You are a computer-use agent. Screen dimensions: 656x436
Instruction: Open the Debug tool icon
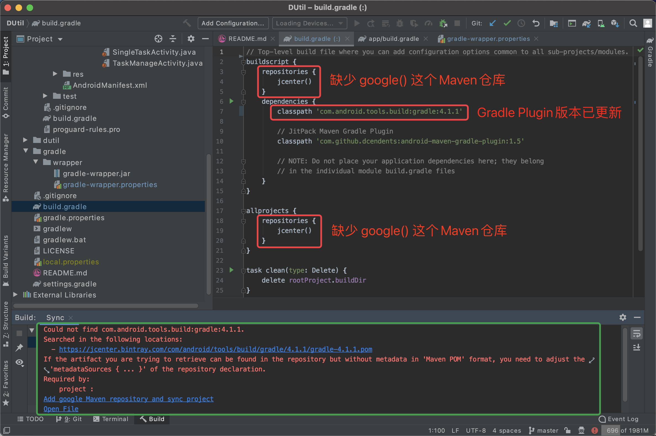(400, 23)
